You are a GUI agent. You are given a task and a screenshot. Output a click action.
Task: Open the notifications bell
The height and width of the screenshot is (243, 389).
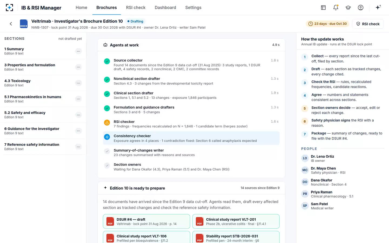click(336, 8)
